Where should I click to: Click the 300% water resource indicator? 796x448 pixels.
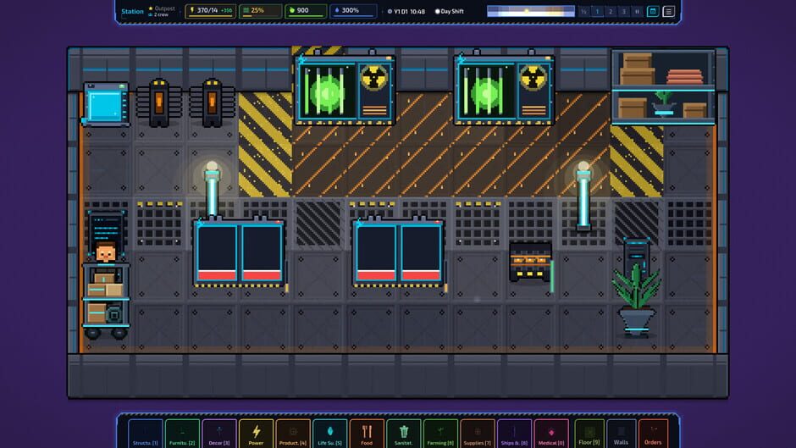pos(353,11)
